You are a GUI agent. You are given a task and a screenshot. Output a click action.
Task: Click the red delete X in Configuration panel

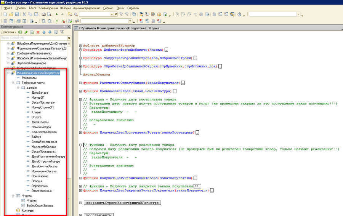tap(38, 32)
